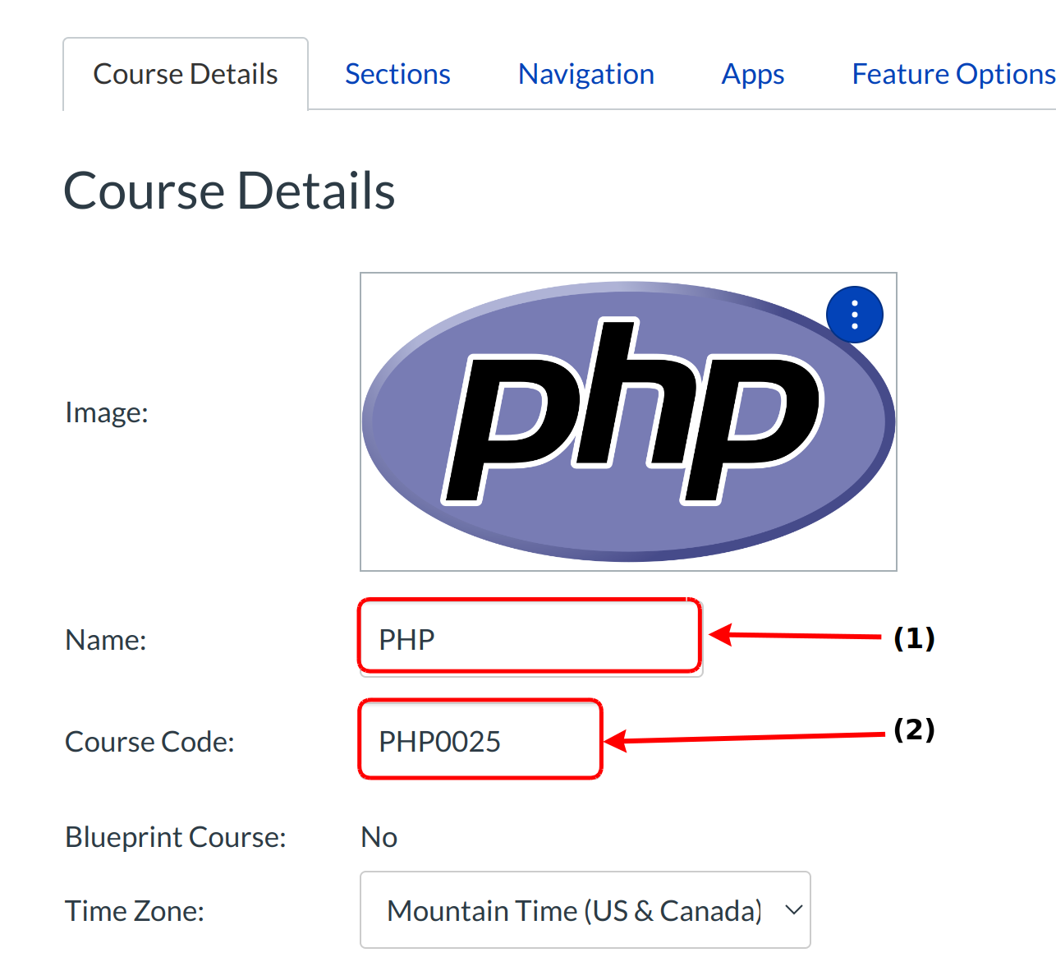Click the "Course Code:" label
The image size is (1056, 971).
[x=149, y=742]
